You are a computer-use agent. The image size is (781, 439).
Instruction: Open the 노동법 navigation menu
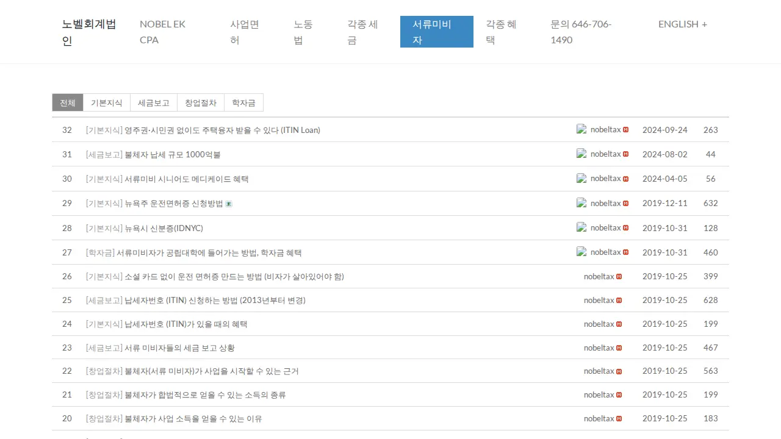pos(308,32)
